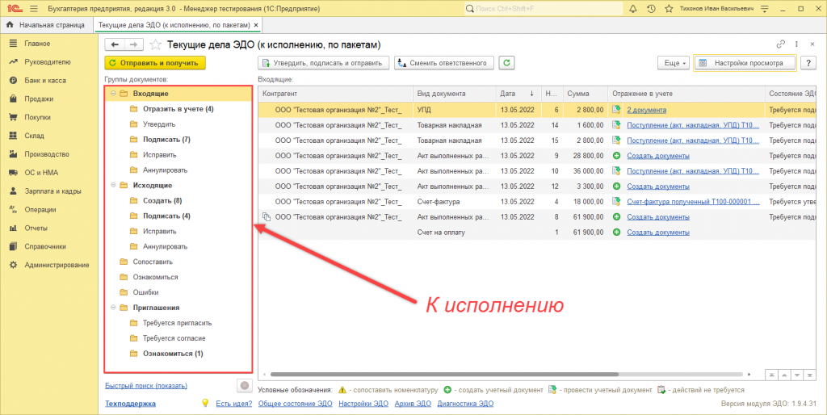Go back with left arrow button
This screenshot has width=827, height=415.
click(x=115, y=45)
